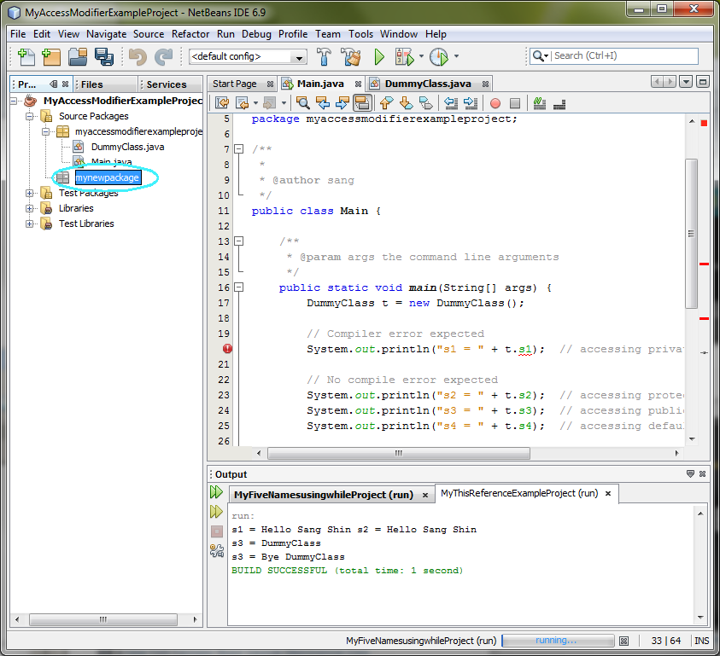Click the Shift Line Right icon
Viewport: 720px width, 656px height.
pos(471,103)
